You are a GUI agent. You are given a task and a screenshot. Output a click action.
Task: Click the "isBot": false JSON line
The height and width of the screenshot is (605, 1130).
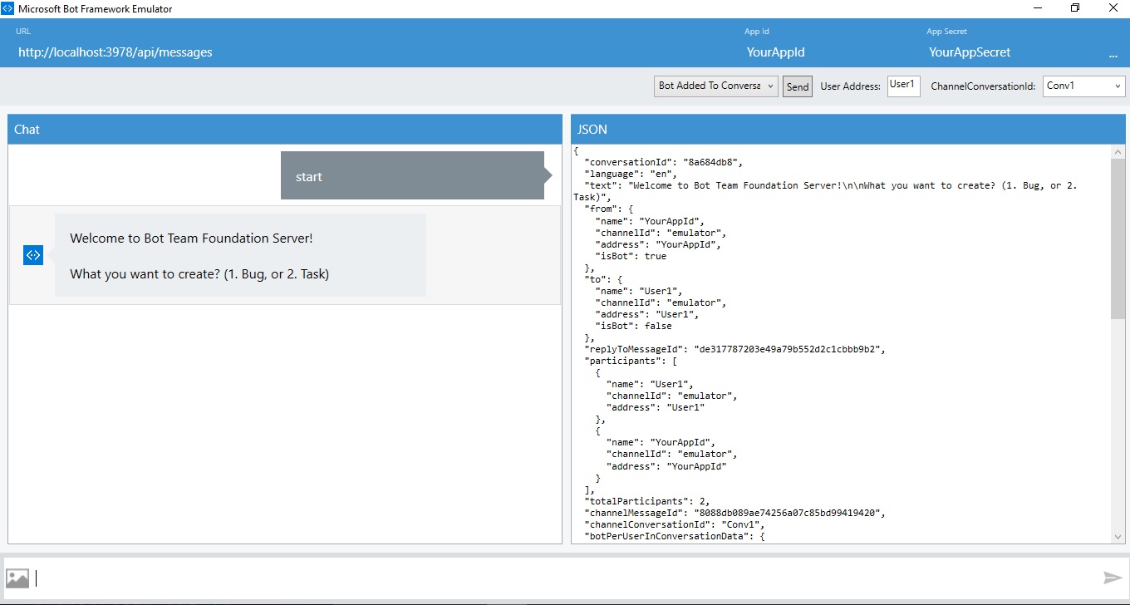pyautogui.click(x=633, y=326)
